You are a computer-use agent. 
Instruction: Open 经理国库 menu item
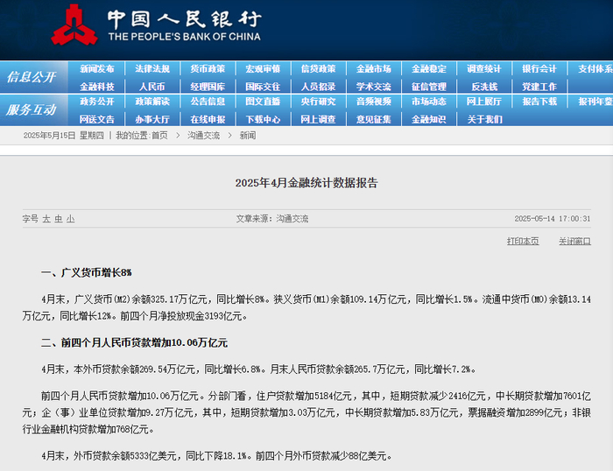tap(208, 87)
